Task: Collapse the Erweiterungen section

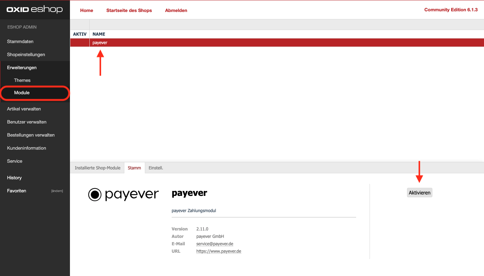Action: [22, 67]
